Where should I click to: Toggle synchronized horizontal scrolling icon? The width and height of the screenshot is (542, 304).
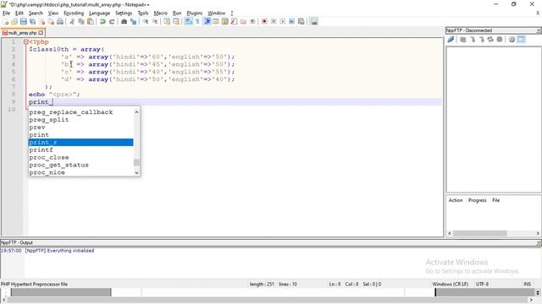coord(176,22)
